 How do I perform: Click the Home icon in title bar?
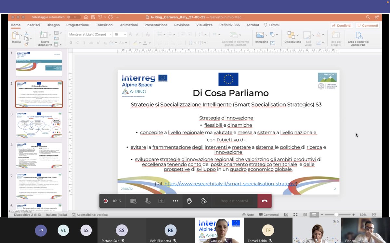pyautogui.click(x=86, y=17)
